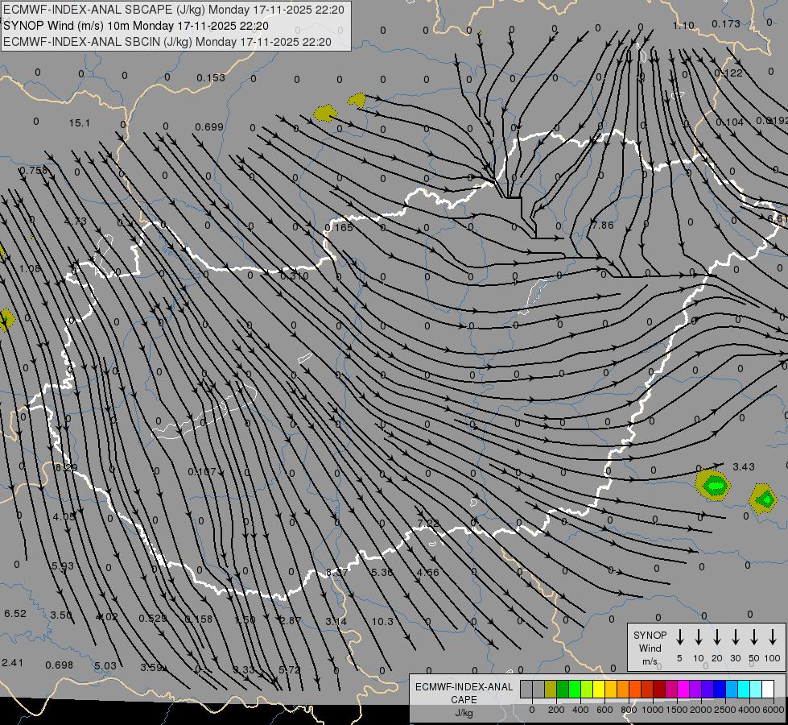This screenshot has width=788, height=725.
Task: Click the wind arrow above the 10 label
Action: pos(699,637)
